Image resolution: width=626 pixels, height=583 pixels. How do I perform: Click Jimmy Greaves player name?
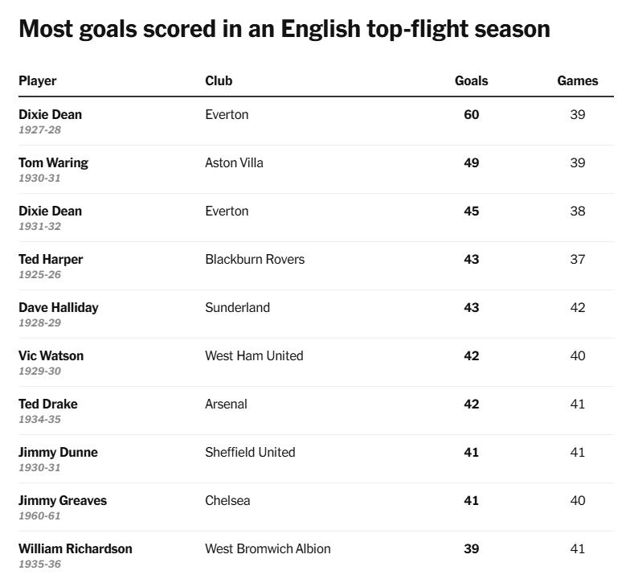tap(63, 500)
